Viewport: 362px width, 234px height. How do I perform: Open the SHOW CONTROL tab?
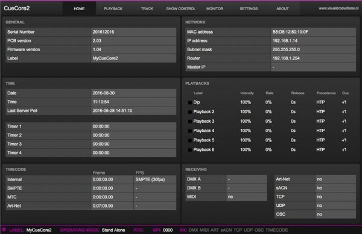[181, 8]
